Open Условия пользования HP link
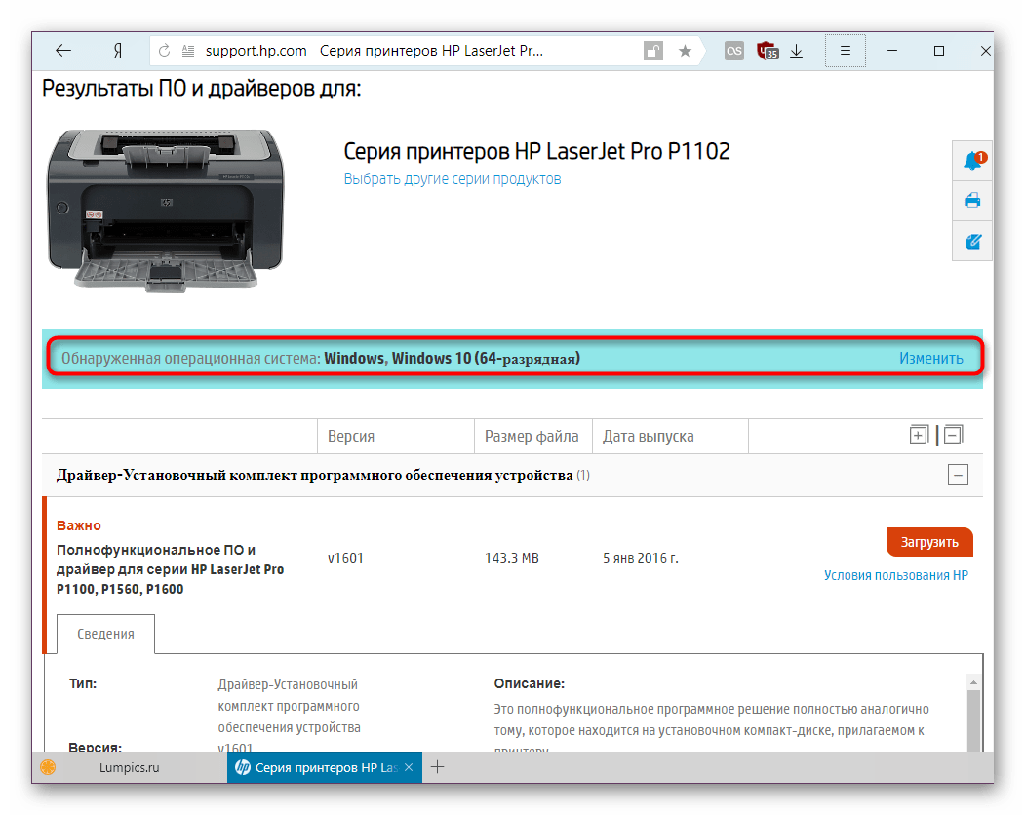 [x=895, y=575]
